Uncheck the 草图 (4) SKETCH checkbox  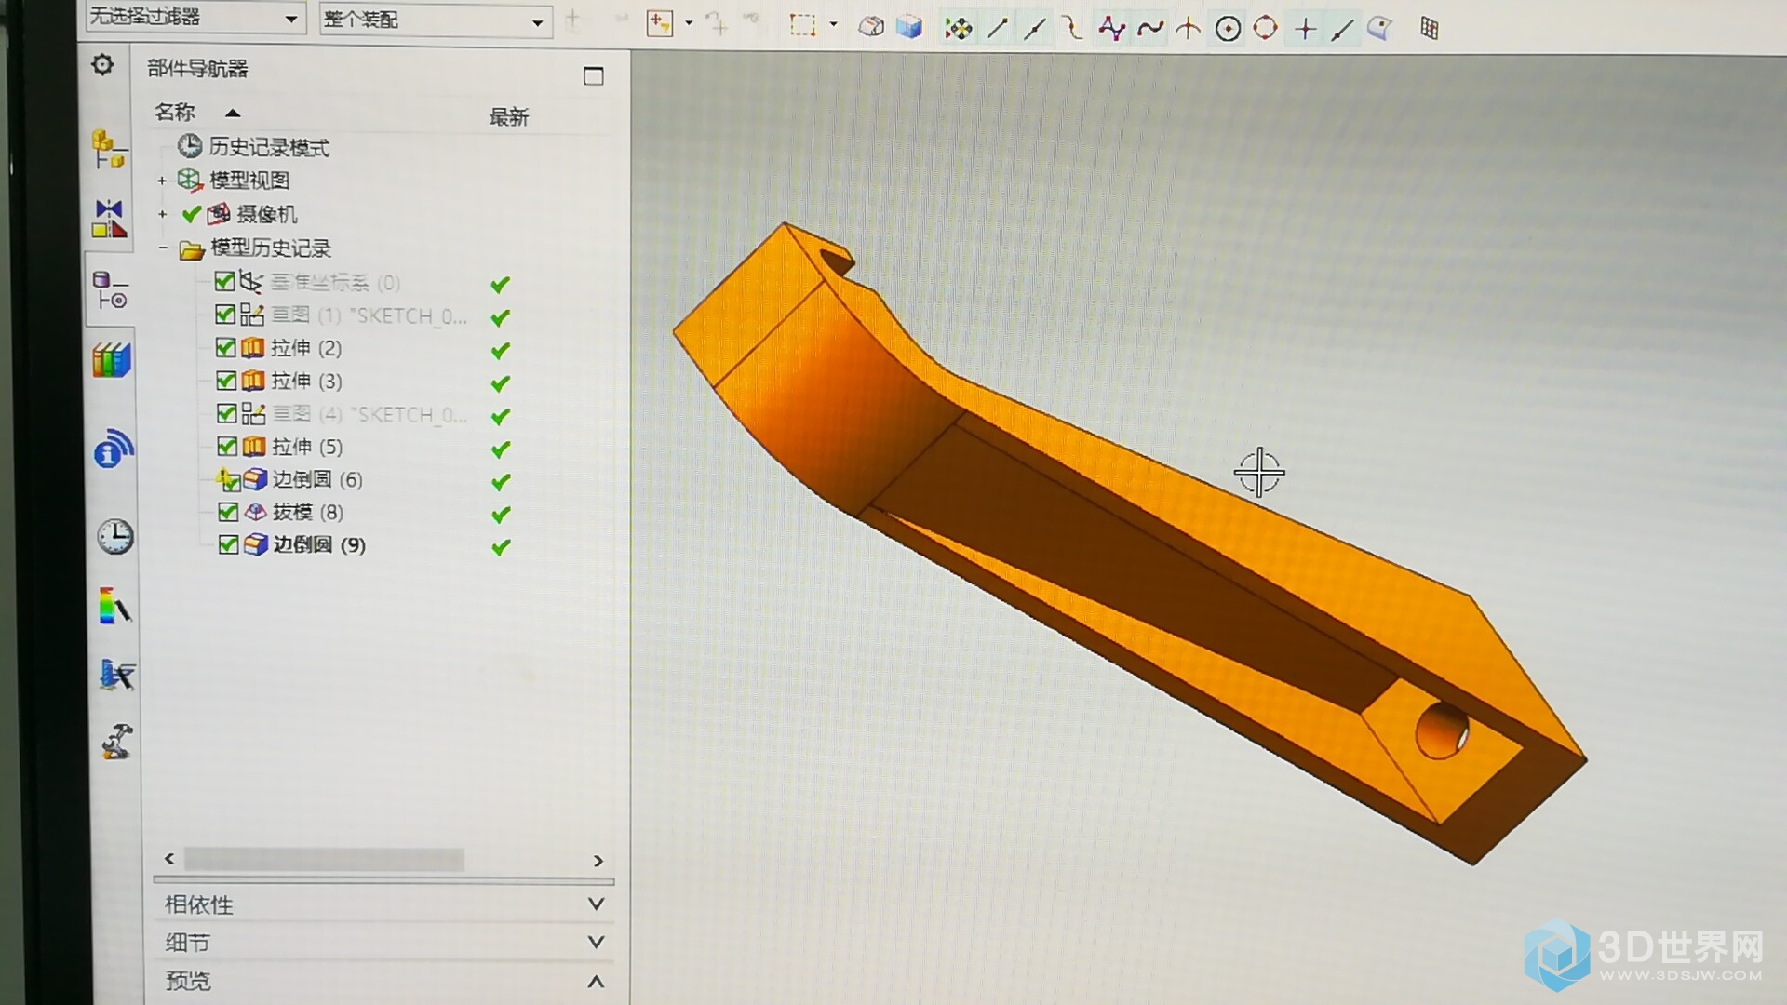[x=226, y=412]
